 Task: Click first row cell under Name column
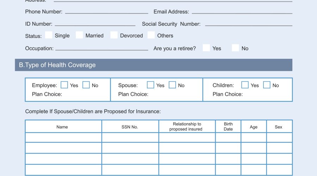coord(63,138)
